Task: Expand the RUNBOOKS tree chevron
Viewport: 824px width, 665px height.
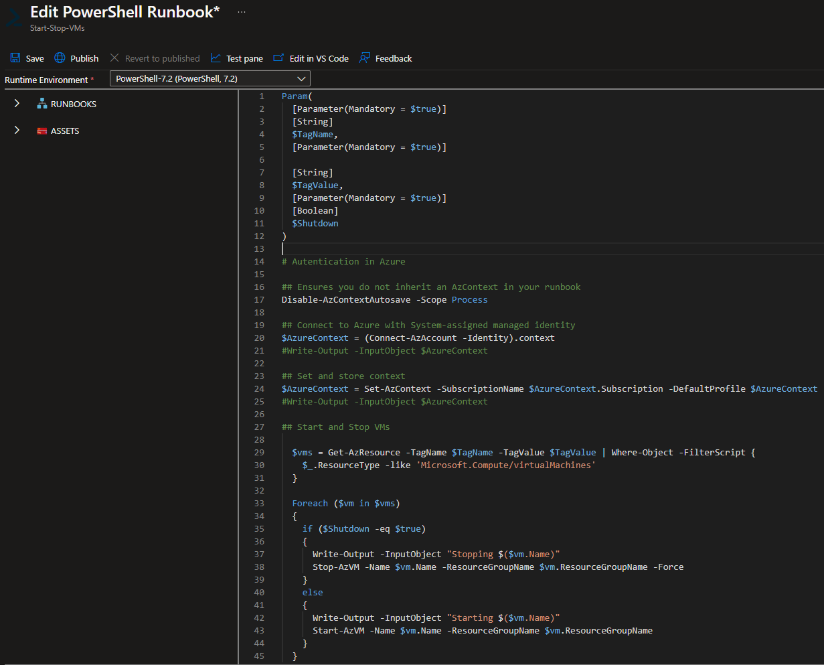Action: pyautogui.click(x=17, y=104)
